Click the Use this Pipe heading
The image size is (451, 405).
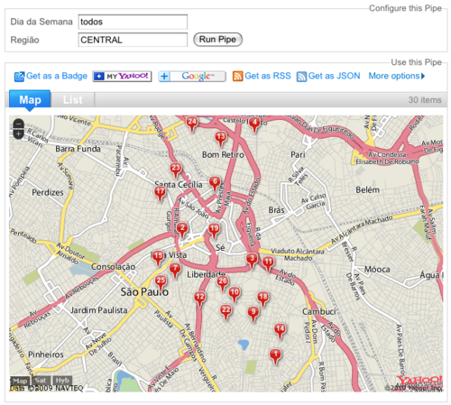416,62
